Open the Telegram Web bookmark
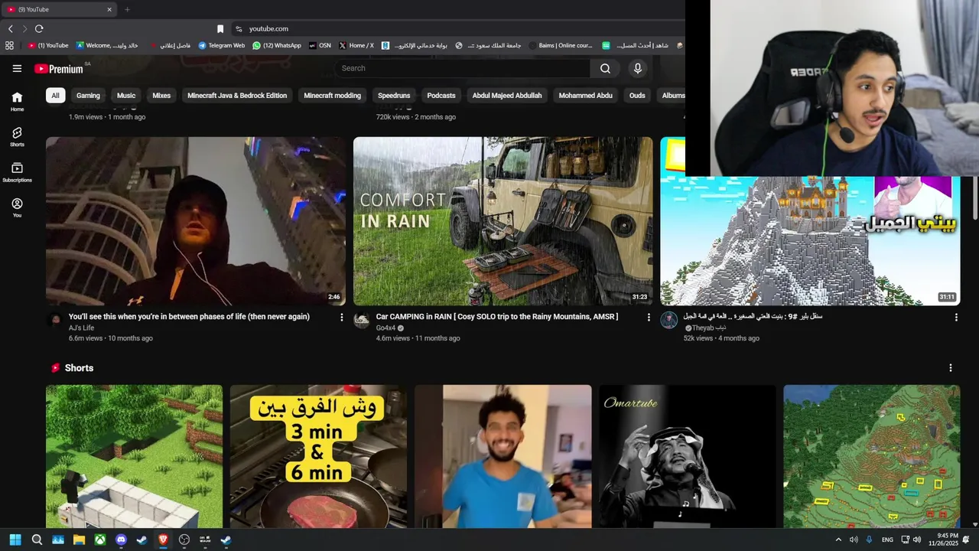The width and height of the screenshot is (979, 551). (x=222, y=46)
